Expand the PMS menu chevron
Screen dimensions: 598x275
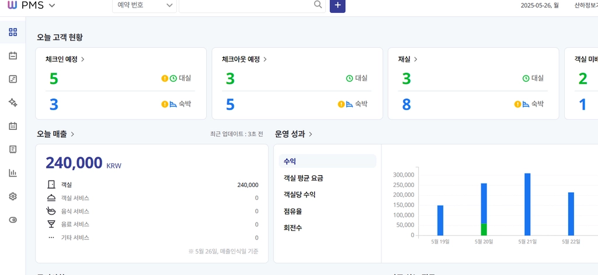pyautogui.click(x=52, y=5)
